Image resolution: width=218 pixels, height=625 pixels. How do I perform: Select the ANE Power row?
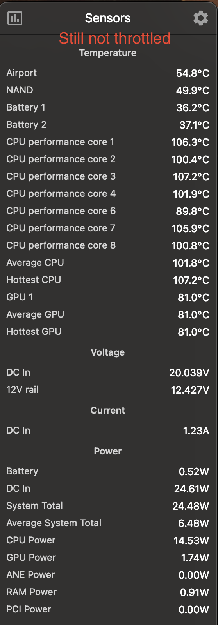click(x=108, y=575)
